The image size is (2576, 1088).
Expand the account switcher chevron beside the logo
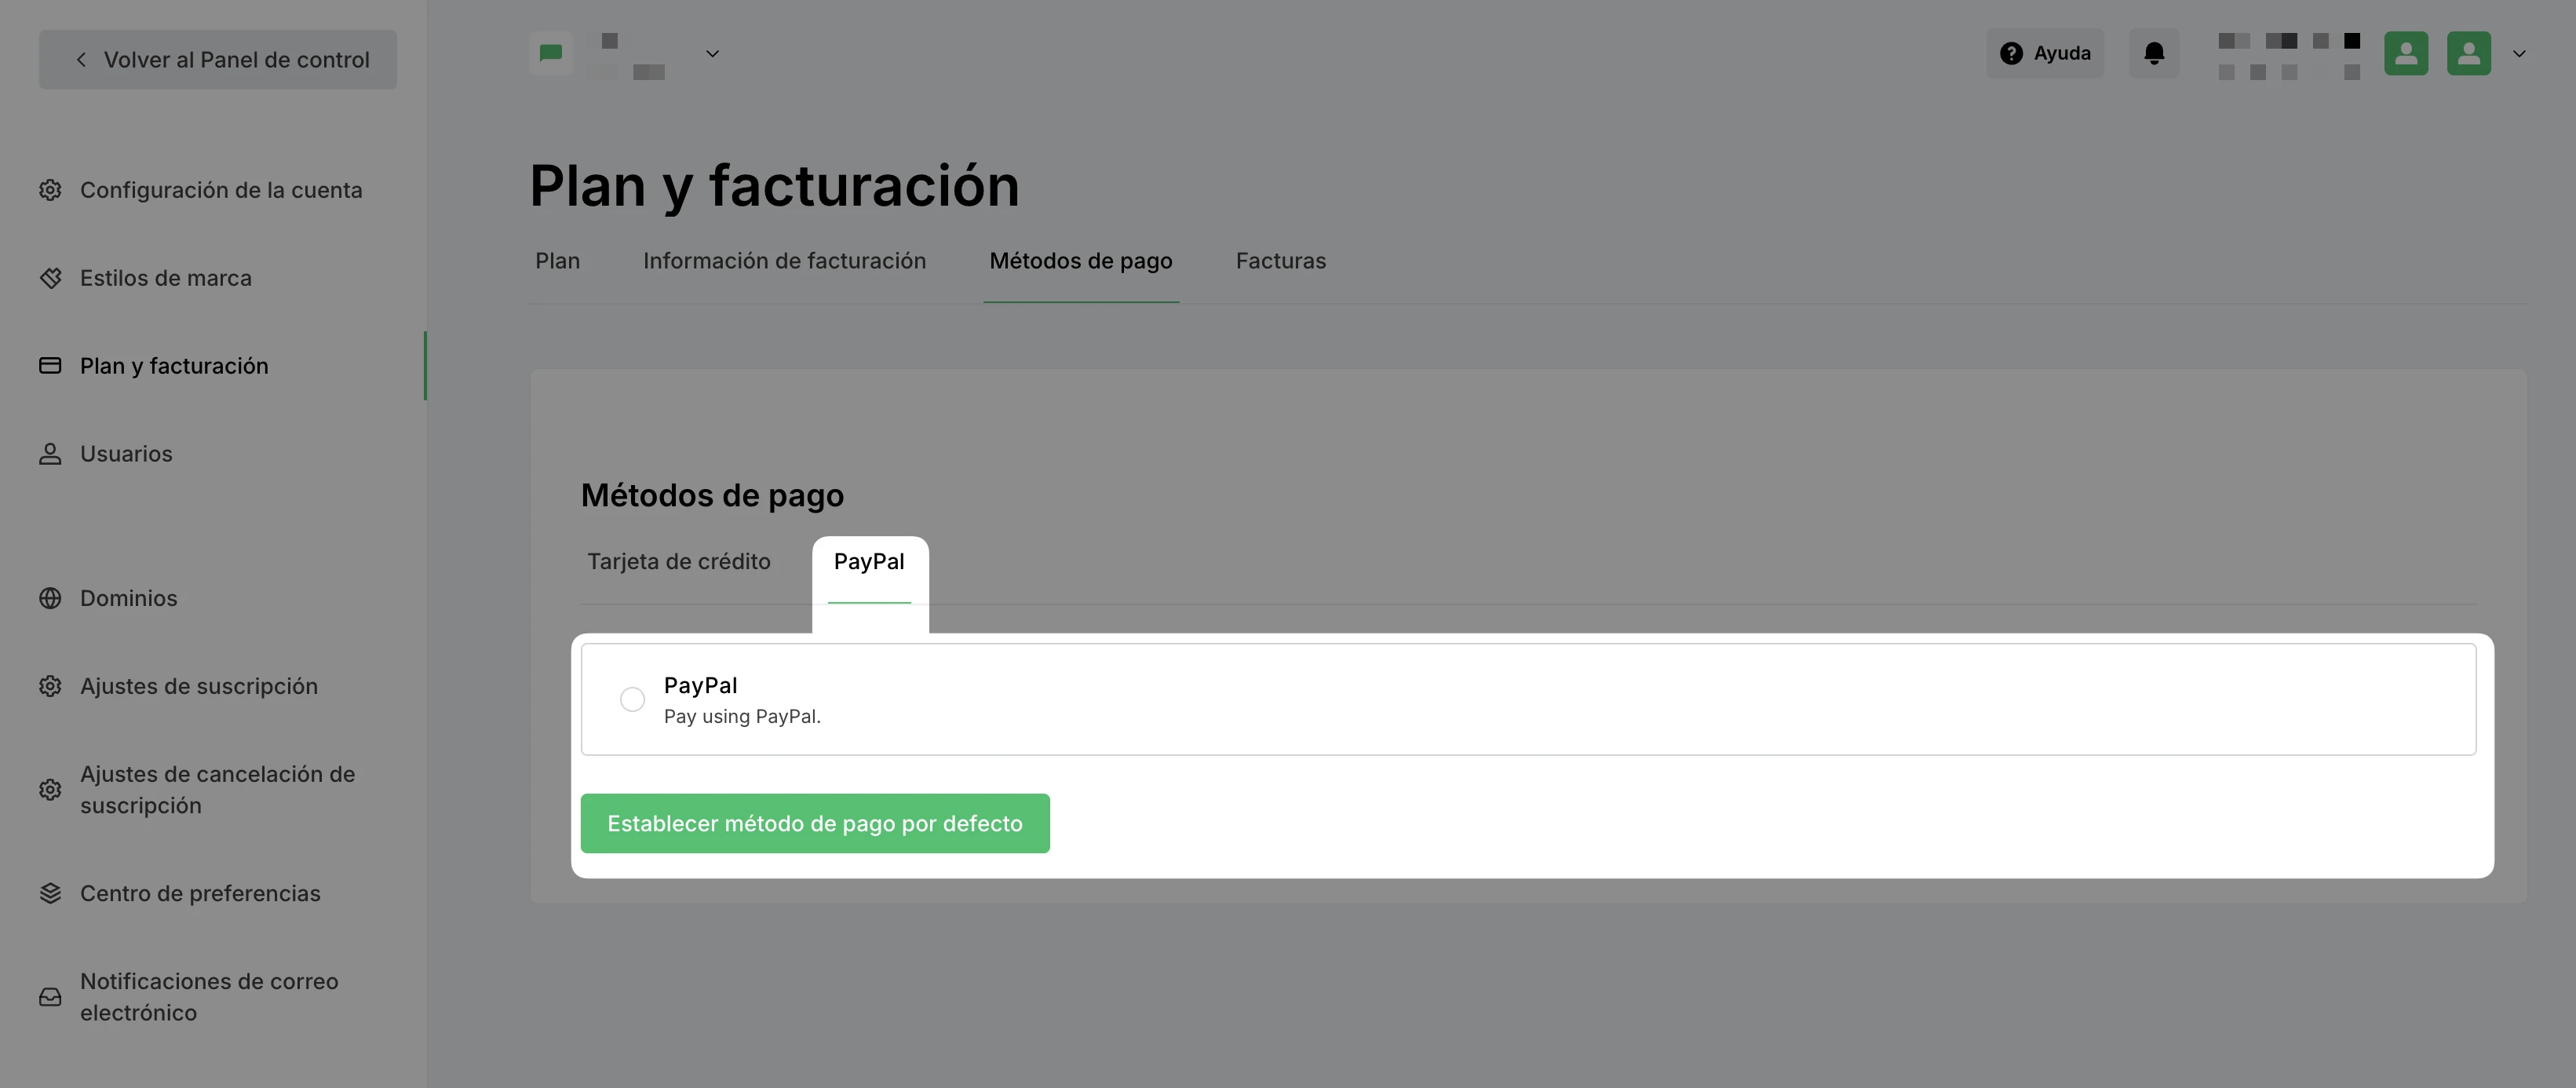point(712,54)
